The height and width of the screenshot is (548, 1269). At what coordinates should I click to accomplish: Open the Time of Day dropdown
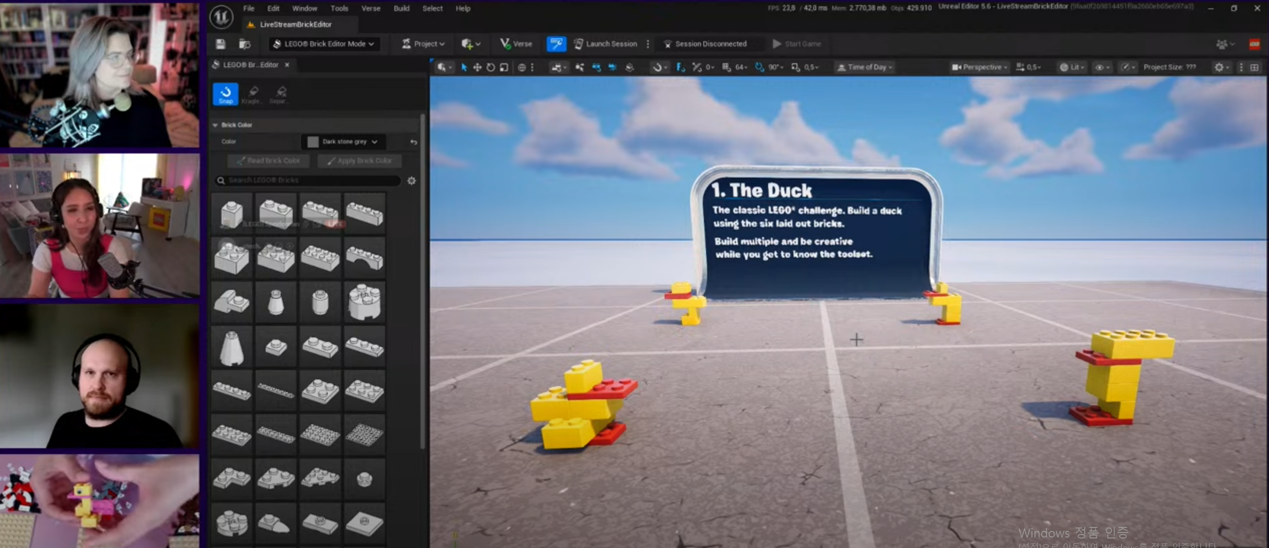click(x=865, y=67)
